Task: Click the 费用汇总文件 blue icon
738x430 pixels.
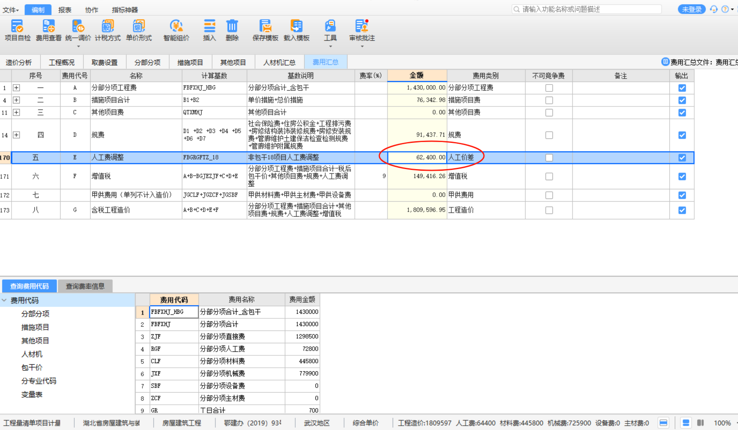Action: point(665,62)
